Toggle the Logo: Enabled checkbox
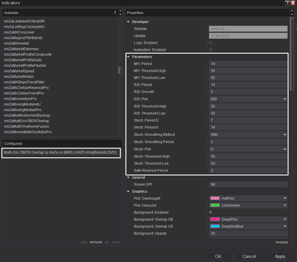297x262 pixels. [211, 43]
